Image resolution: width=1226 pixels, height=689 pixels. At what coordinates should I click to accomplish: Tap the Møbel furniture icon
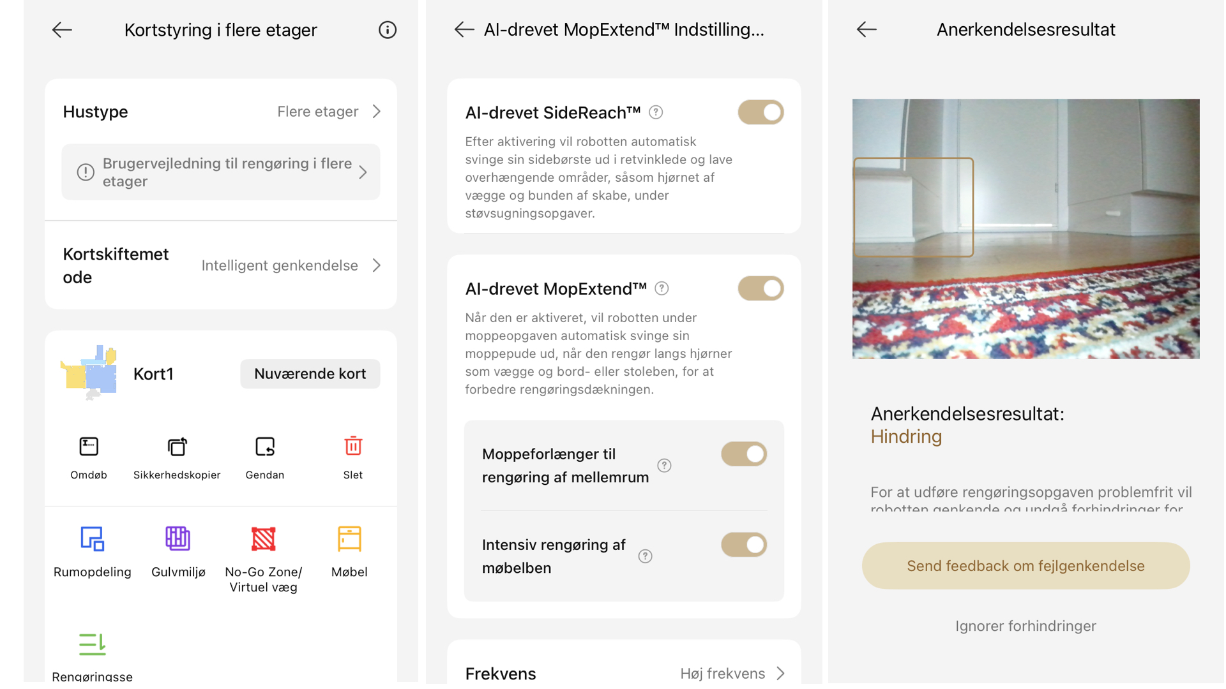(x=349, y=539)
